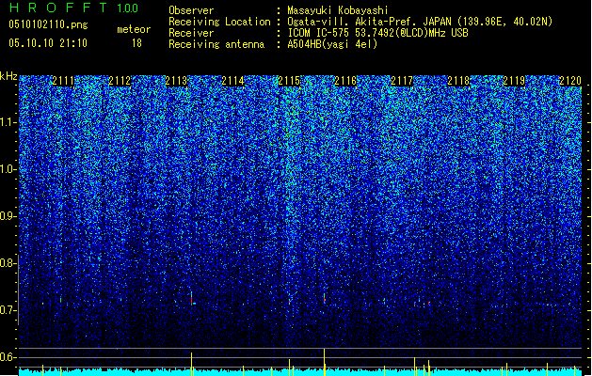Click the A504HB(yagi 4el) antenna text
This screenshot has width=592, height=376.
point(332,44)
